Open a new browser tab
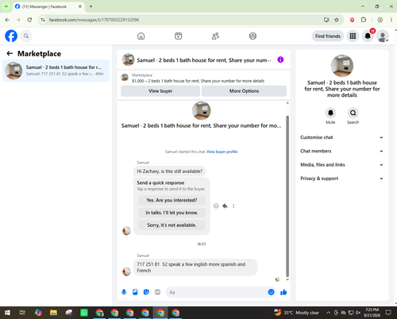 (91, 6)
